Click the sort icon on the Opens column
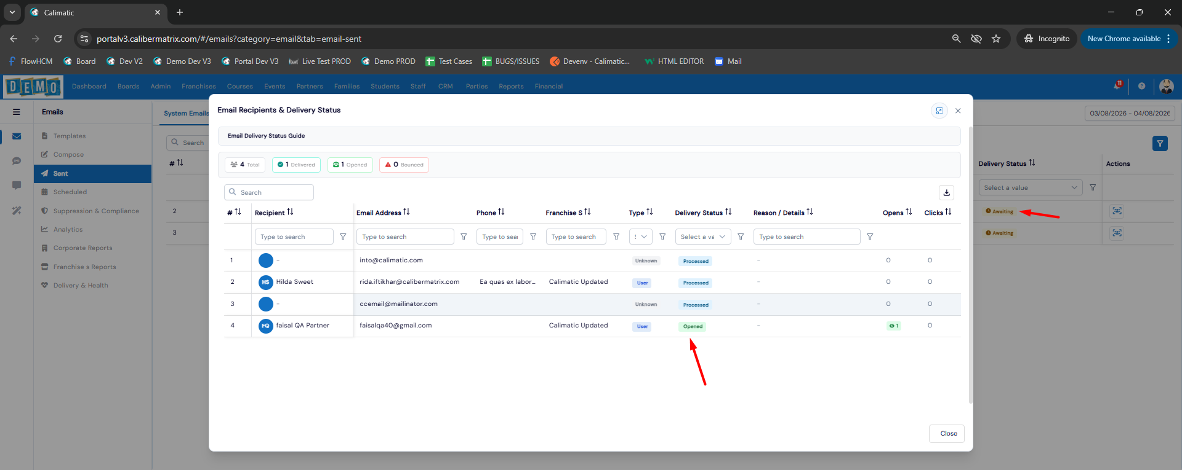This screenshot has width=1182, height=470. pos(909,212)
